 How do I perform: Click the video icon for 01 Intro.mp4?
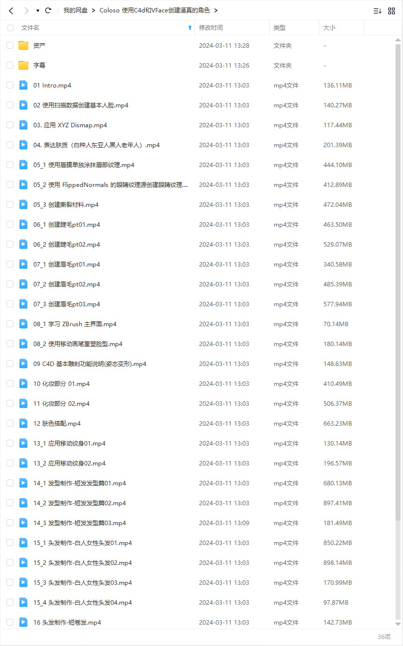pyautogui.click(x=23, y=86)
